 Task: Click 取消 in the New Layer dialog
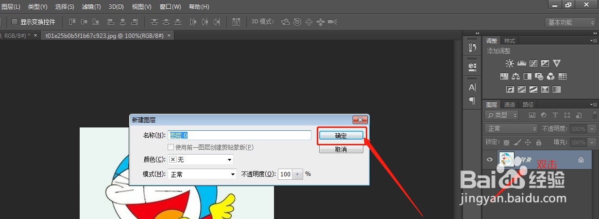[x=341, y=149]
